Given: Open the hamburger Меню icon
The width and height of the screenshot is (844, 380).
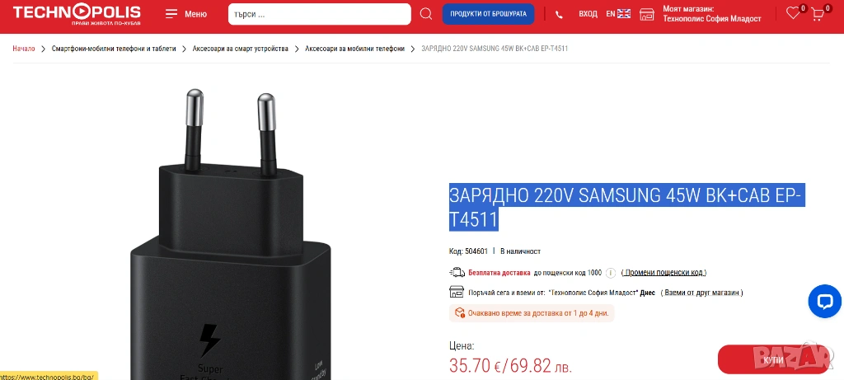Looking at the screenshot, I should [x=171, y=14].
